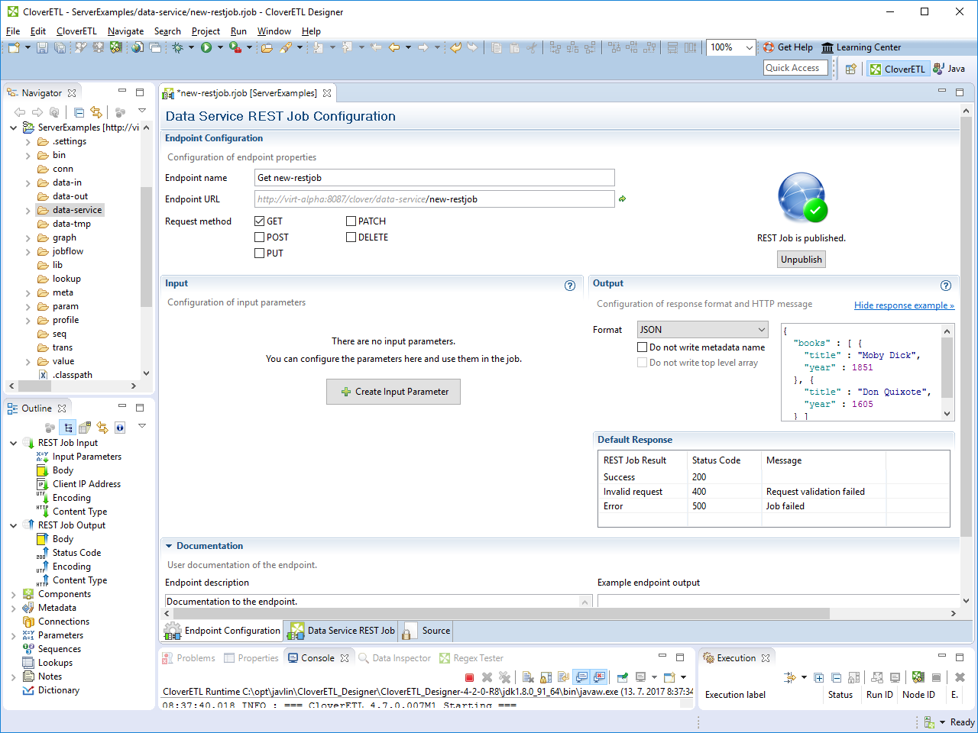The image size is (978, 733).
Task: Click the Unpublish button
Action: tap(801, 260)
